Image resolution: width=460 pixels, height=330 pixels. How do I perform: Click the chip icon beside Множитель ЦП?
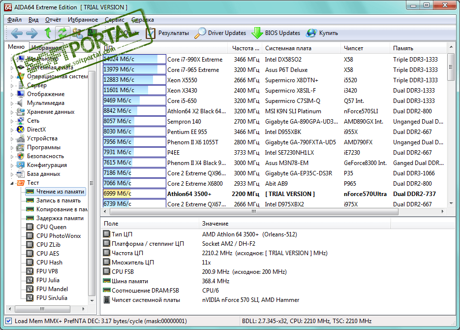(x=106, y=262)
